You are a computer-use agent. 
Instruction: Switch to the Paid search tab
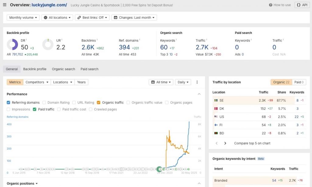(89, 69)
